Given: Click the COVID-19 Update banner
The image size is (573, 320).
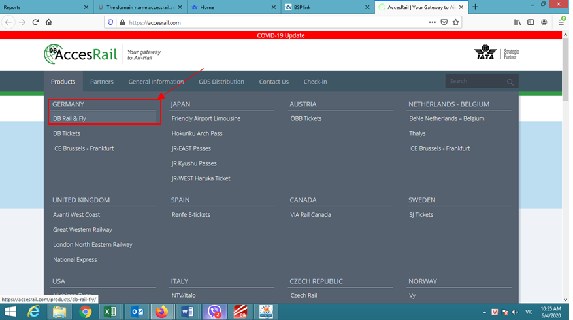Looking at the screenshot, I should pos(281,35).
